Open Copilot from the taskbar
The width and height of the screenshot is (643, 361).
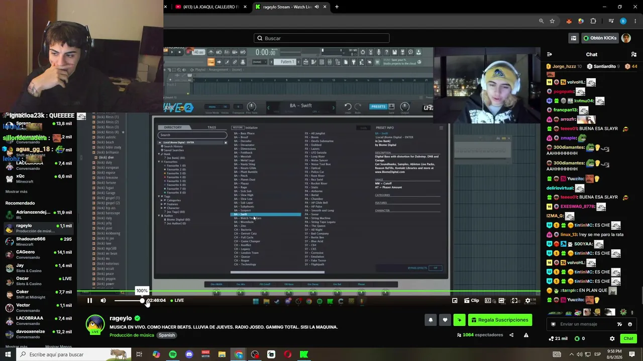click(156, 354)
